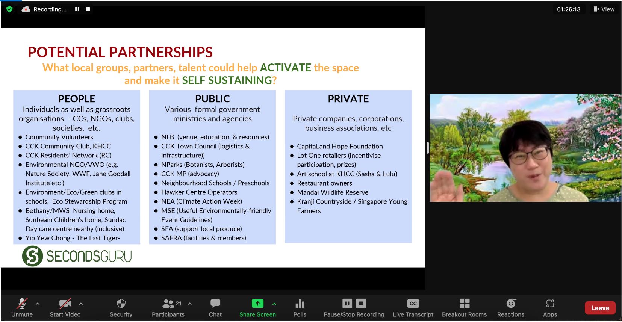Screen dimensions: 622x322
Task: Pause recording from the top recording indicator
Action: tap(77, 9)
